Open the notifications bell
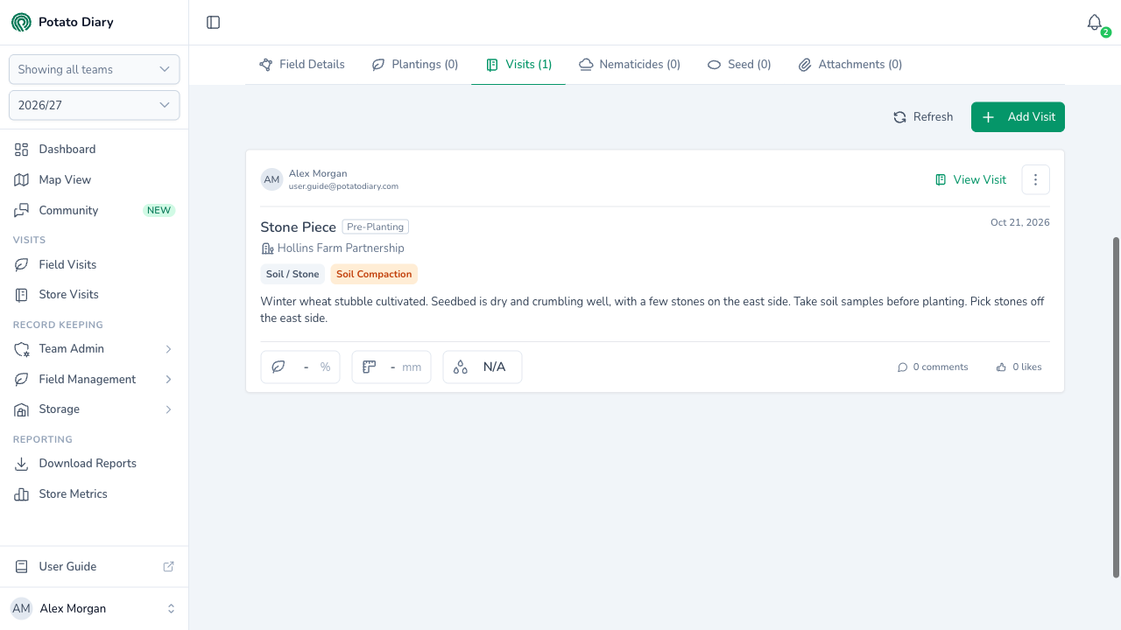 coord(1095,23)
